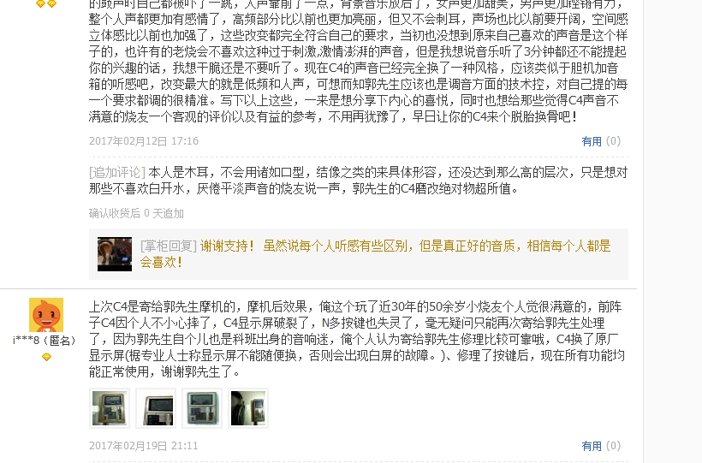Mark the 02月19日 review as 有用

pyautogui.click(x=592, y=446)
